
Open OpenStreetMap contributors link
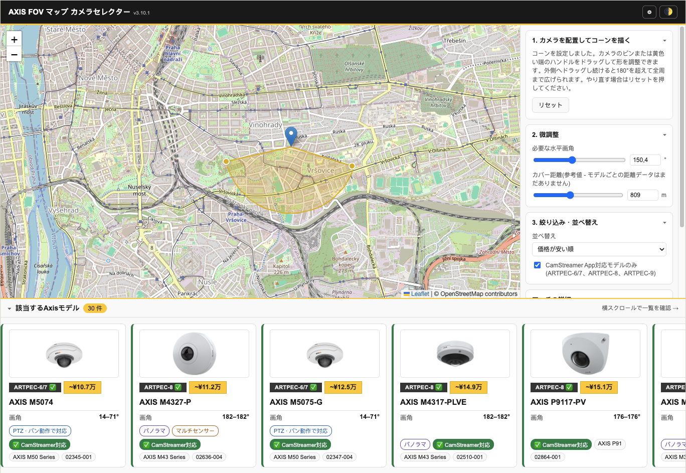coord(479,294)
